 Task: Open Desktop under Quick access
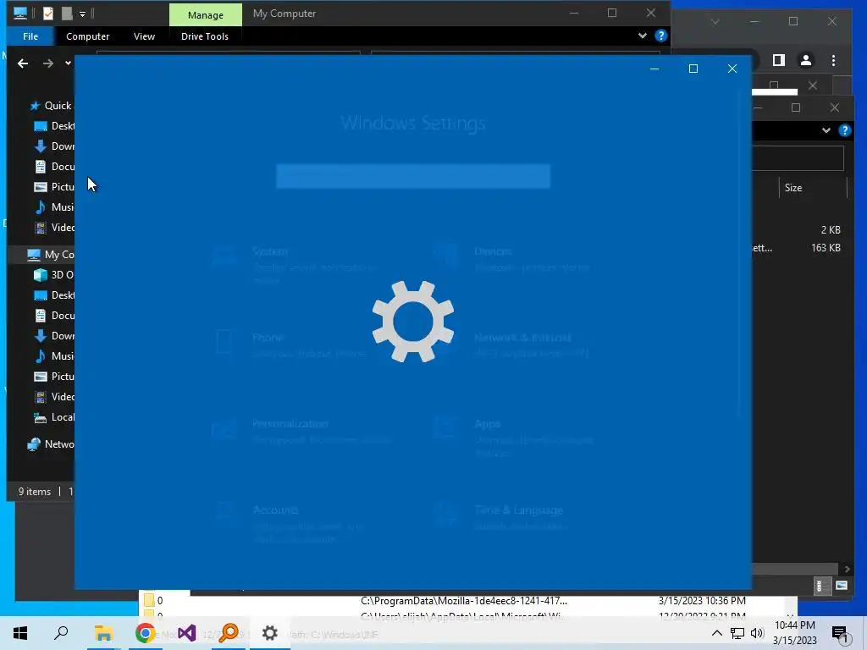pos(54,126)
